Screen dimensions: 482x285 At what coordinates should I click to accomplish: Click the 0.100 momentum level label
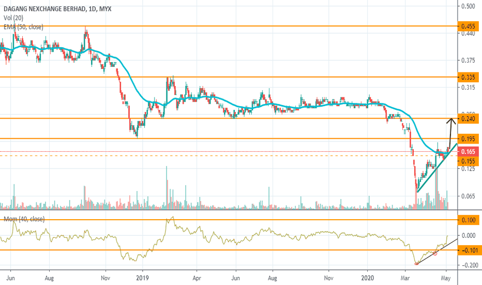(x=468, y=220)
